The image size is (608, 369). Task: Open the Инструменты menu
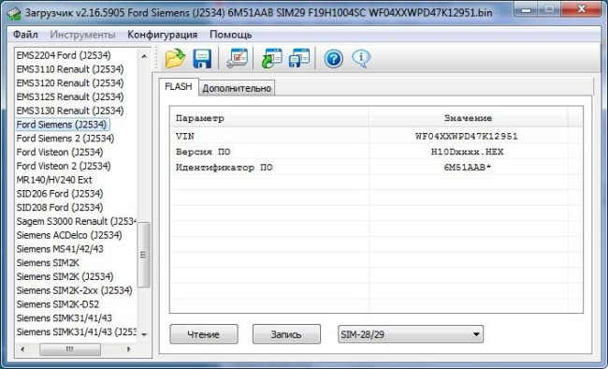click(82, 35)
